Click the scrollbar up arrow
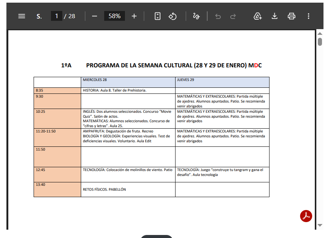Viewport: 325px width, 238px height. pyautogui.click(x=320, y=33)
